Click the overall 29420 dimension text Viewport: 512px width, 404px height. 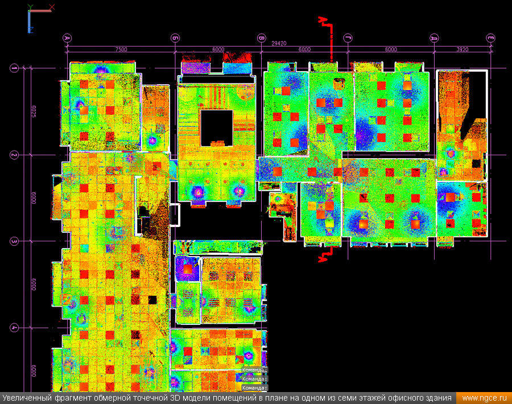coord(279,43)
